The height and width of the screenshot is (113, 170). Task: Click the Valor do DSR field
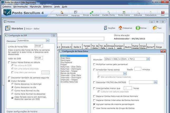point(39,58)
